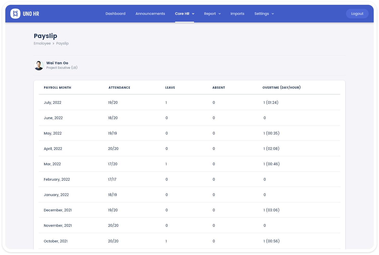Select the June, 2022 payroll entry
379x255 pixels.
pyautogui.click(x=53, y=118)
